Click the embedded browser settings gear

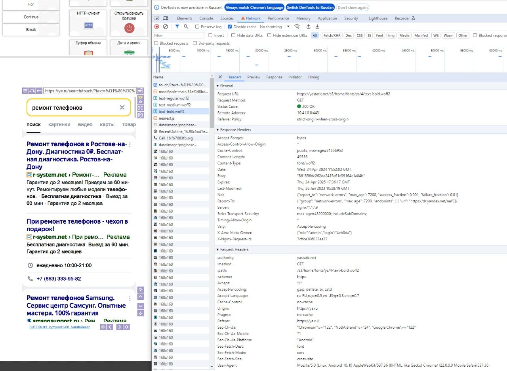140,115
